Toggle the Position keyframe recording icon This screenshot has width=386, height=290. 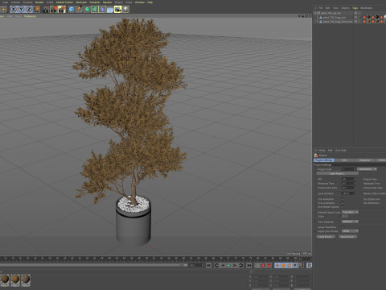(277, 265)
